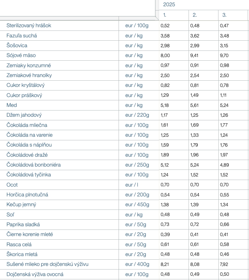
Task: Select the Sójové mäso row label
Action: pos(21,55)
